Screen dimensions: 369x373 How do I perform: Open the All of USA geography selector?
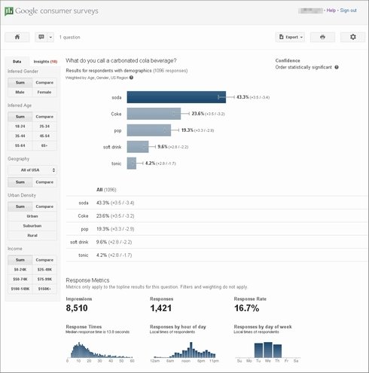pos(32,170)
